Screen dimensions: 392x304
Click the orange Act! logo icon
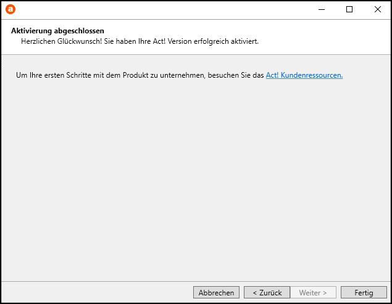pos(10,9)
